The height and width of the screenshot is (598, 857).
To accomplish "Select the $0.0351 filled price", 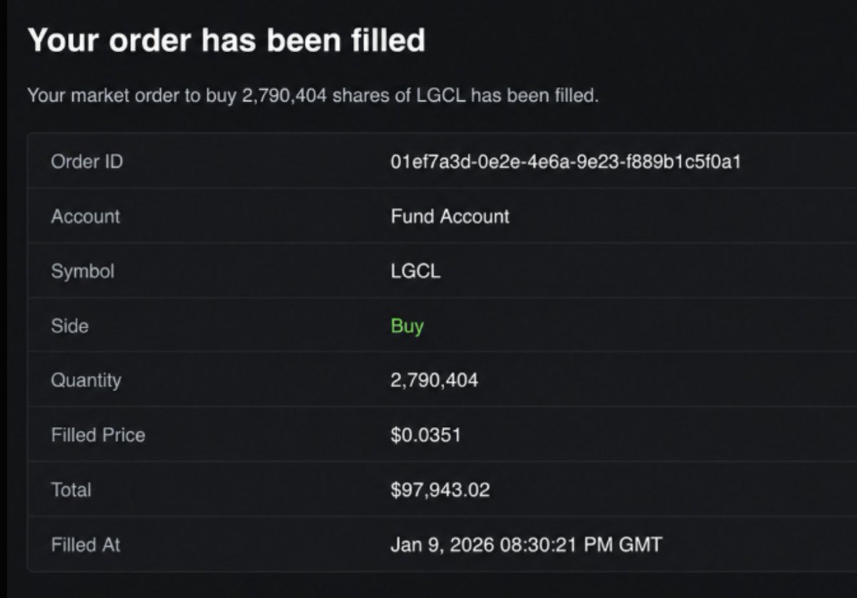I will [x=426, y=435].
